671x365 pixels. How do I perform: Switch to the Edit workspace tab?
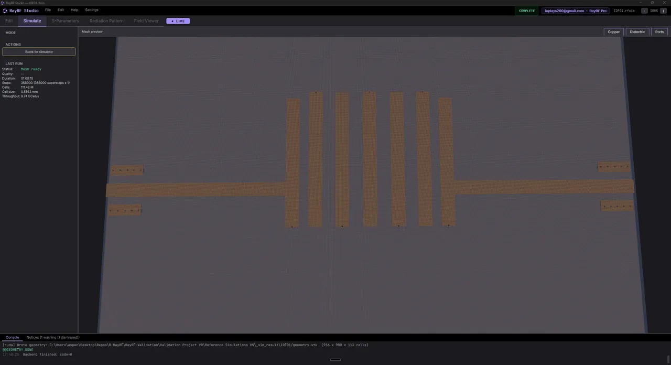pyautogui.click(x=9, y=21)
